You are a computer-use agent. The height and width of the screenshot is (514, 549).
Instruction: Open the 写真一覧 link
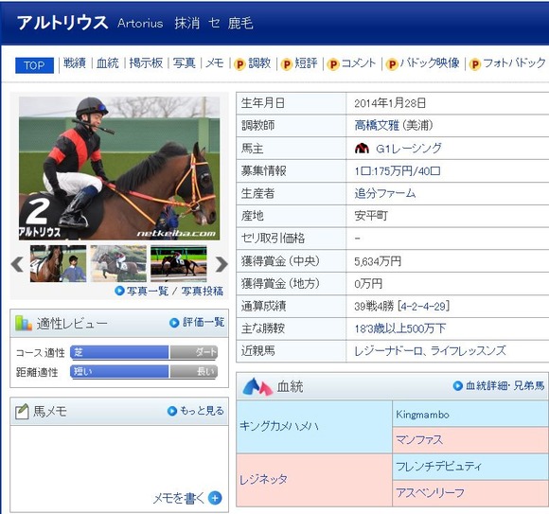(x=148, y=291)
